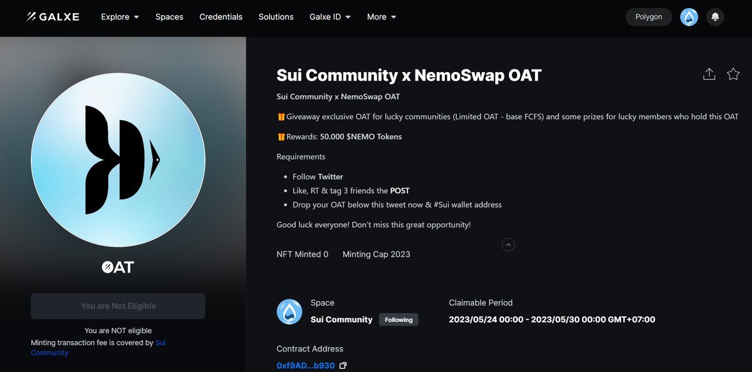752x372 pixels.
Task: Select the Minting Cap 2023 text
Action: click(x=376, y=254)
